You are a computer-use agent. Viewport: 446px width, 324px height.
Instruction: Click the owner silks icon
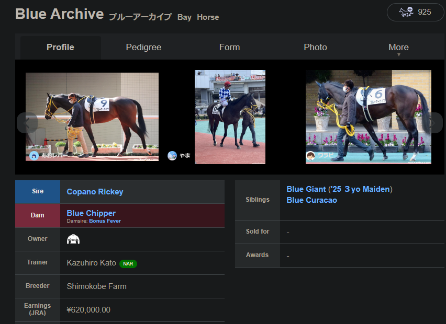click(73, 239)
